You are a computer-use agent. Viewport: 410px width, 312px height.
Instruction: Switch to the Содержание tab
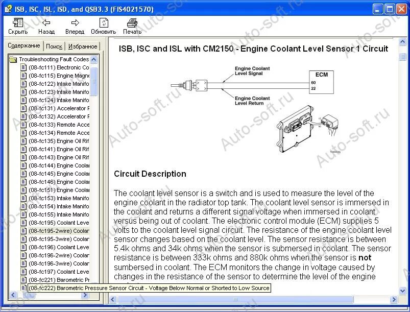[24, 45]
